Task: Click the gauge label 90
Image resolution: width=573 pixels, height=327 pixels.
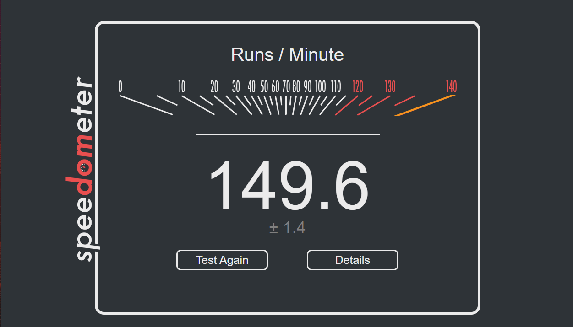Action: point(307,86)
